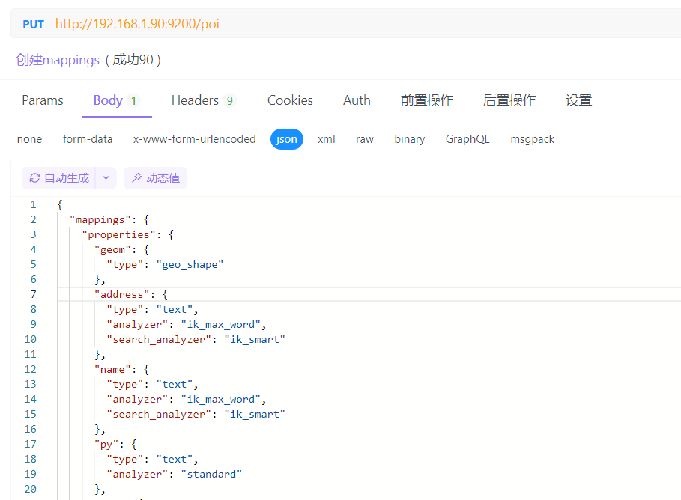Image resolution: width=681 pixels, height=500 pixels.
Task: Click the request URL input field
Action: point(375,24)
